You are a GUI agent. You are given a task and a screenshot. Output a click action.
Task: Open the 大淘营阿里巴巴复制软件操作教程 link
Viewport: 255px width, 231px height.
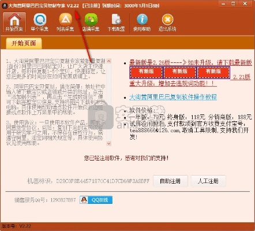pos(173,97)
